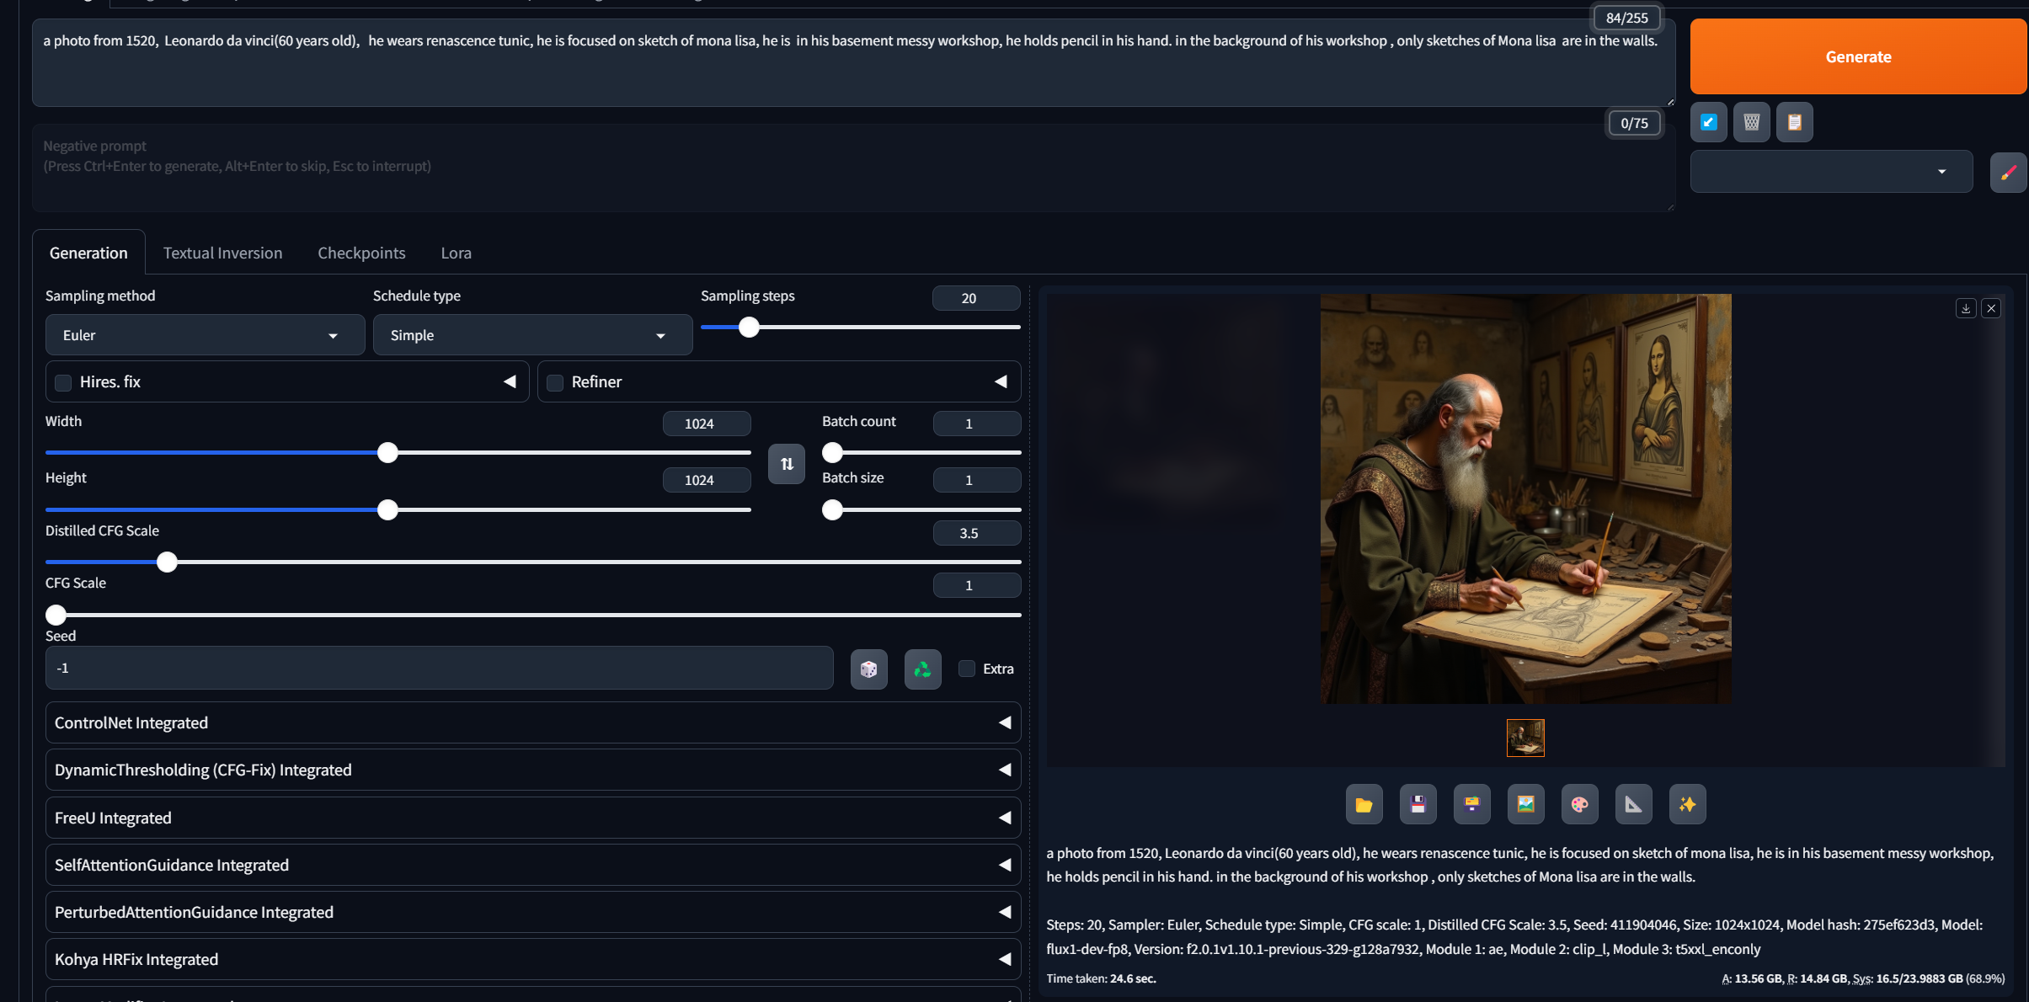This screenshot has height=1002, width=2029.
Task: Click the Sampling steps slider handle
Action: [x=749, y=328]
